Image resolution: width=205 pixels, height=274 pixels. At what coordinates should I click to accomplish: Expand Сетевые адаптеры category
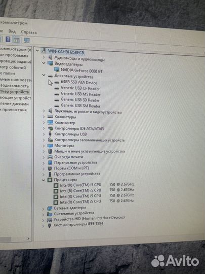43,209
